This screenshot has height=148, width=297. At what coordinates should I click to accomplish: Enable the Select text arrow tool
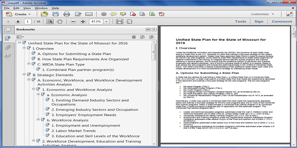[x=50, y=22]
